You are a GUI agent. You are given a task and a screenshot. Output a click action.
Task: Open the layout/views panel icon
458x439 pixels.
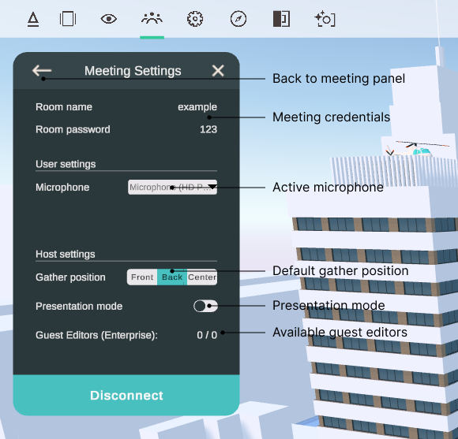click(x=68, y=19)
